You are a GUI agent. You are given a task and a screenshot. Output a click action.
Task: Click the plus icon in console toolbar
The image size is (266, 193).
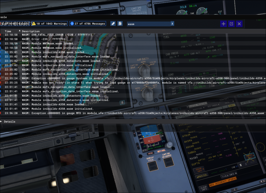point(223,24)
